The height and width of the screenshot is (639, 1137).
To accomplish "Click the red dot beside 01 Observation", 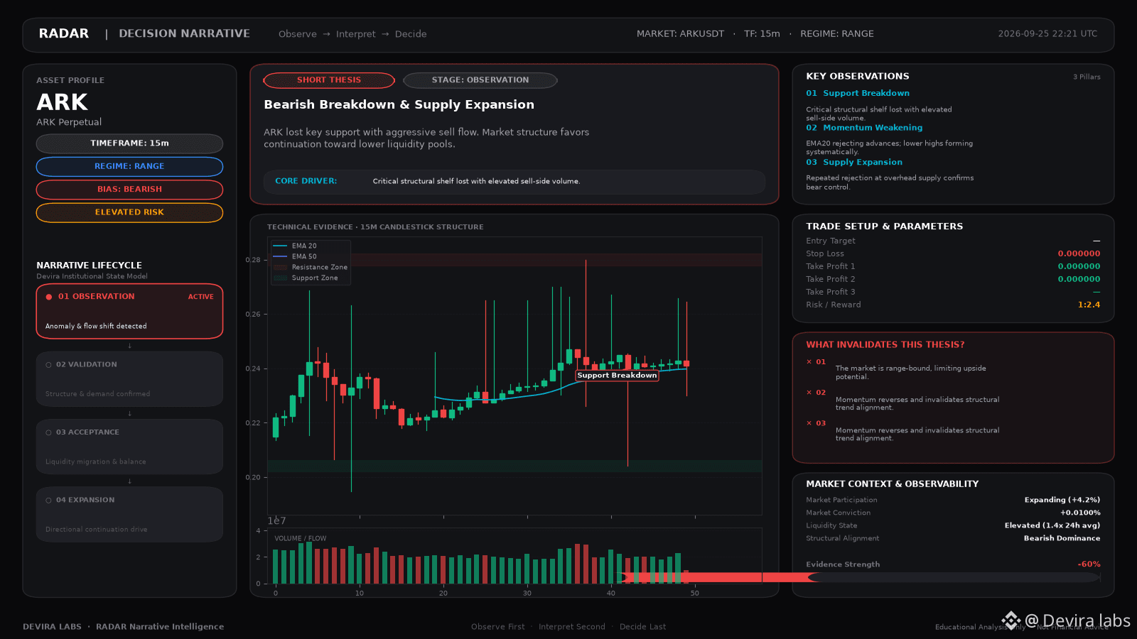I will (49, 297).
